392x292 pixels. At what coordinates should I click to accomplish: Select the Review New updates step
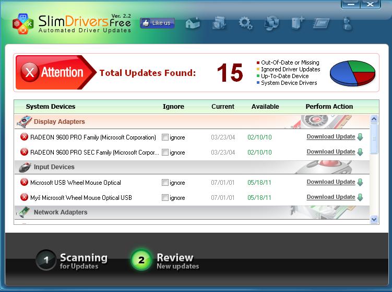pyautogui.click(x=165, y=260)
